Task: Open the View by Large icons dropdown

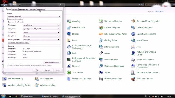Action: click(x=160, y=11)
